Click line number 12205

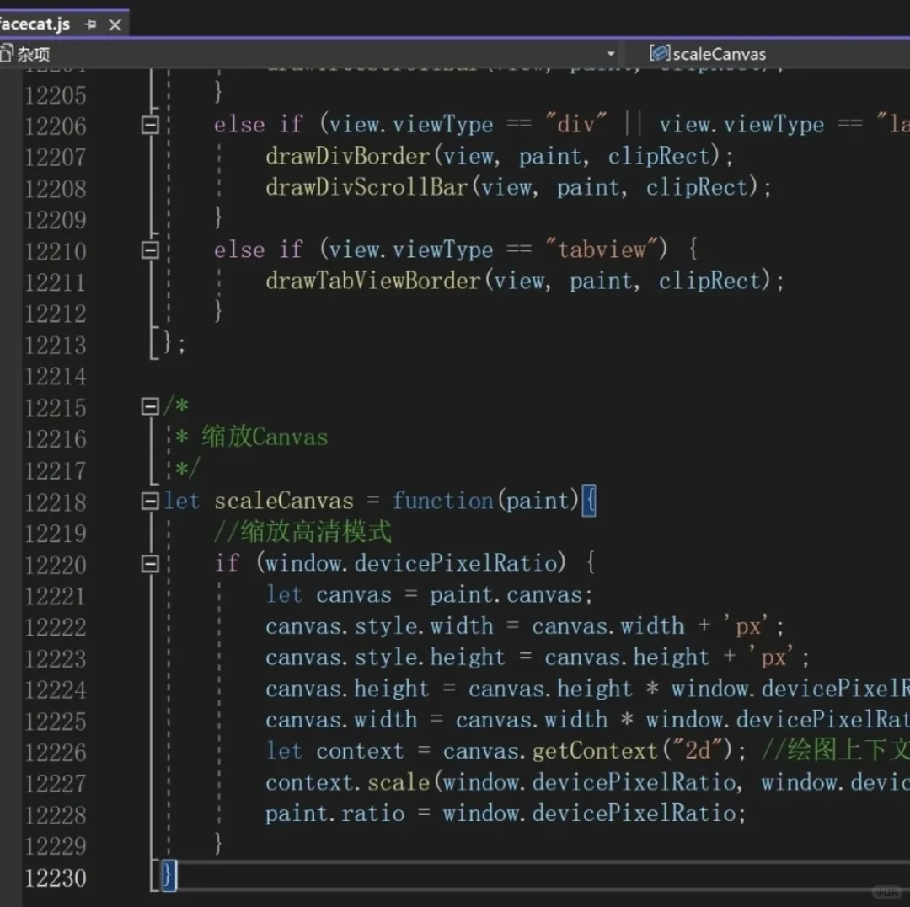[55, 95]
